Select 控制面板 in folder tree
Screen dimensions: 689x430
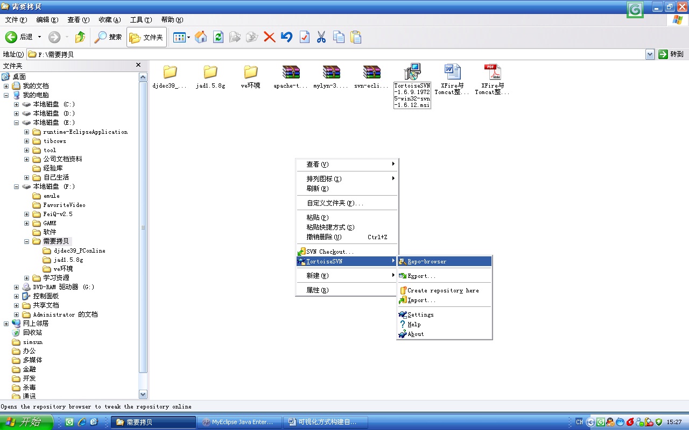40,296
